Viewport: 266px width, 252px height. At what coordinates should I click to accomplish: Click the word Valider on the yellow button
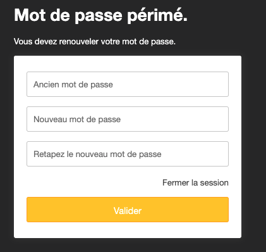[x=128, y=211]
